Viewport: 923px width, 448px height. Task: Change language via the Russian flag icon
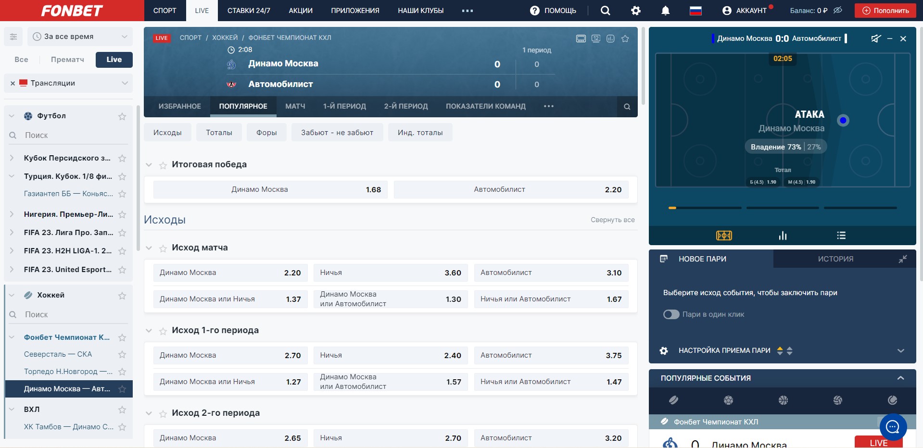coord(695,11)
